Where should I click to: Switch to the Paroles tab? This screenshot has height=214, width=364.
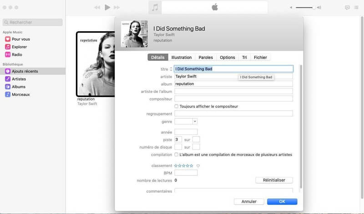point(206,58)
